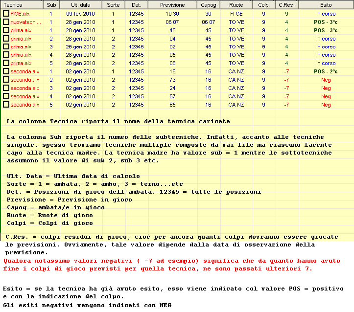354x312 pixels.
Task: Click previsione 24 in seconda.alx row
Action: [172, 88]
